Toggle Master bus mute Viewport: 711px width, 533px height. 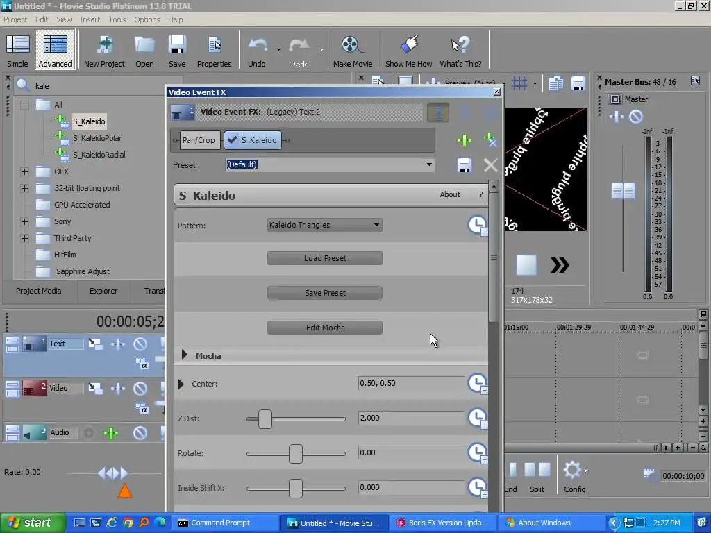tap(636, 117)
